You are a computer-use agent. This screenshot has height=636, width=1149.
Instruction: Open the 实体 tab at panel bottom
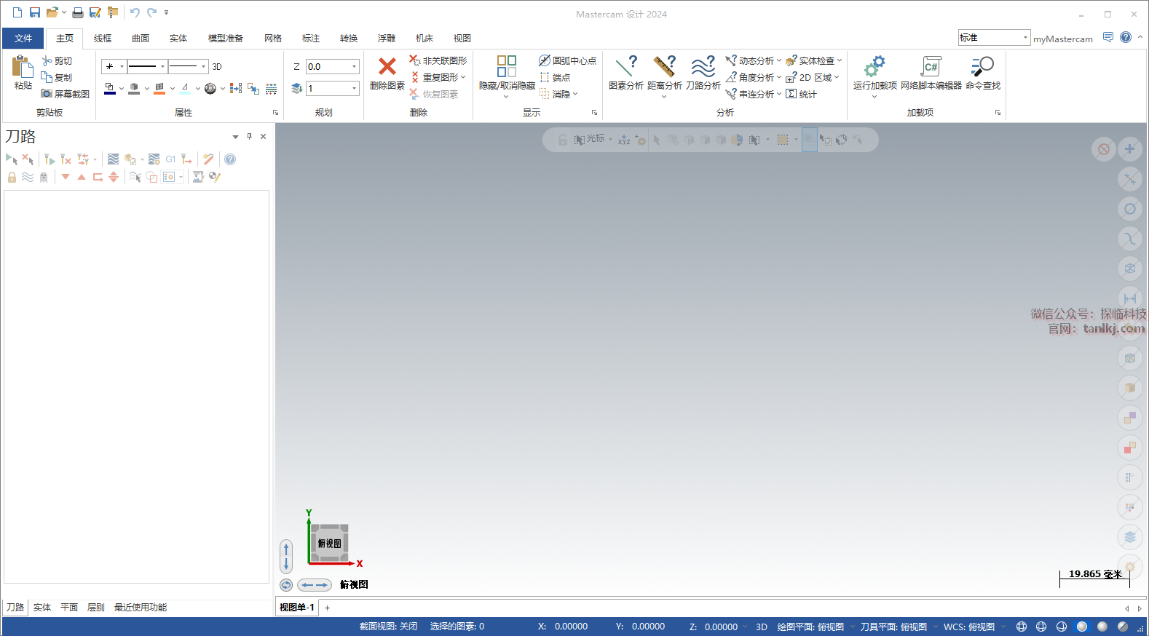coord(42,608)
